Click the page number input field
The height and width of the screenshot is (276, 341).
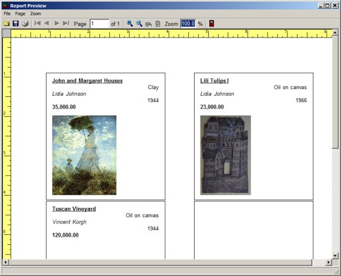click(99, 23)
